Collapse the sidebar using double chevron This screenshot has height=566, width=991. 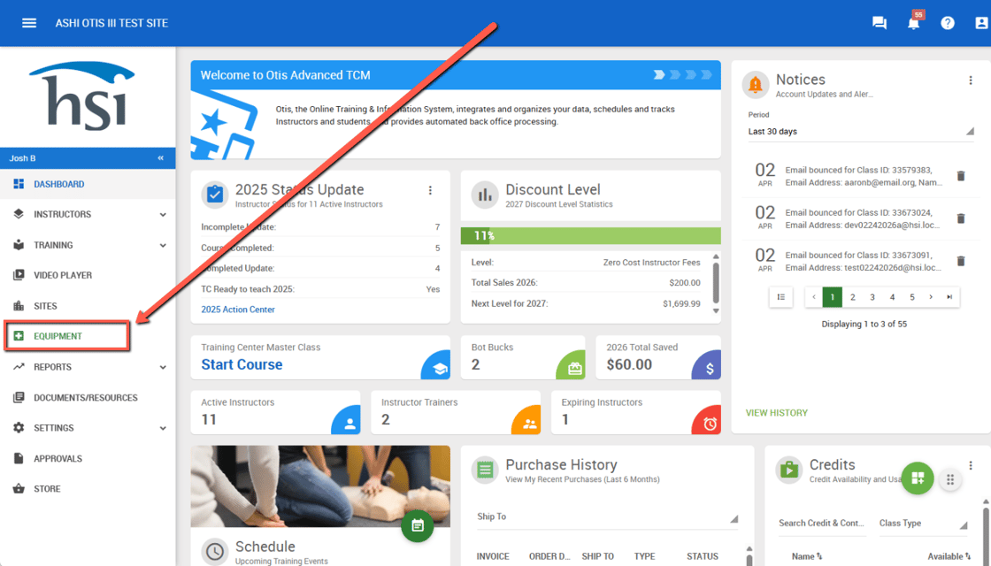tap(161, 158)
